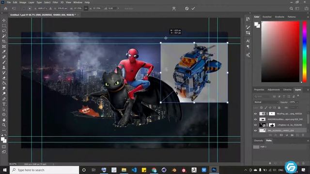Image resolution: width=310 pixels, height=174 pixels.
Task: Click the hue slider in Color panel
Action: click(x=305, y=52)
